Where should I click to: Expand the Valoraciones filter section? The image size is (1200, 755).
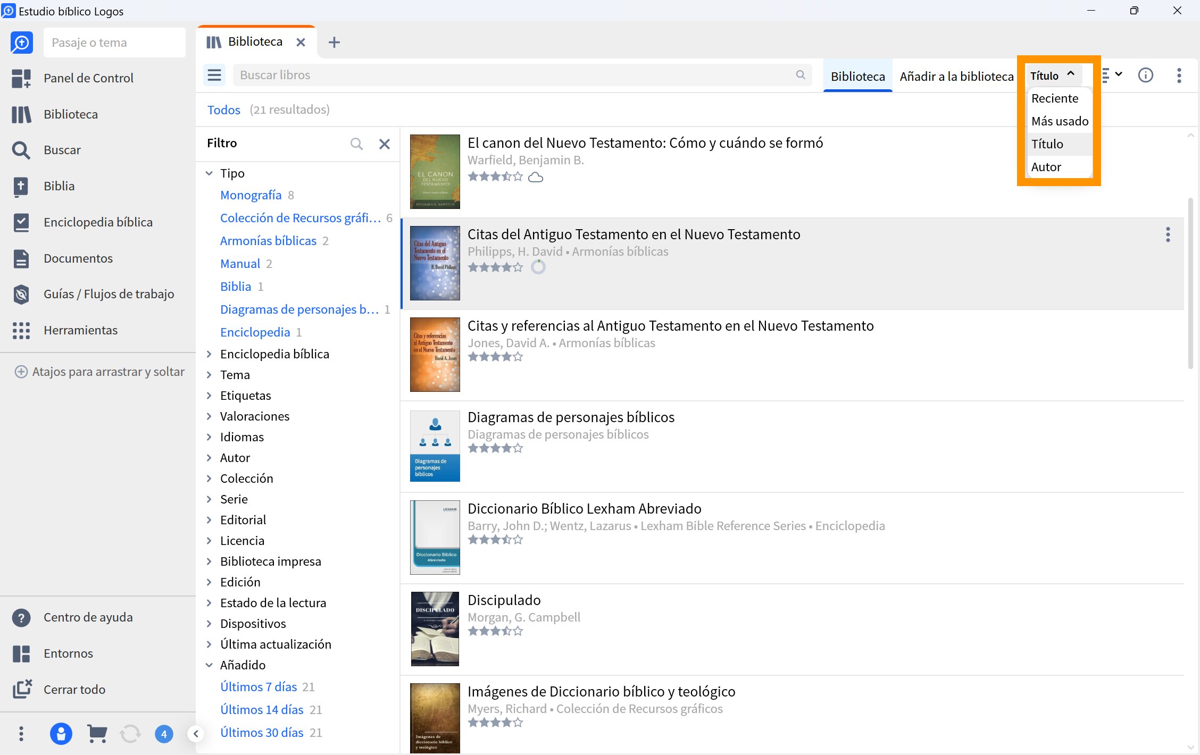[209, 416]
